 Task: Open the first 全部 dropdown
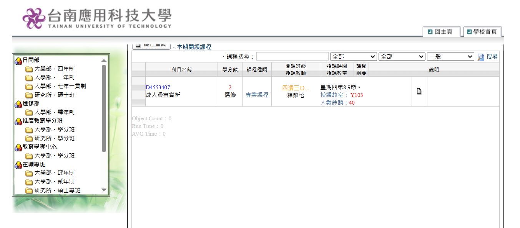(354, 56)
